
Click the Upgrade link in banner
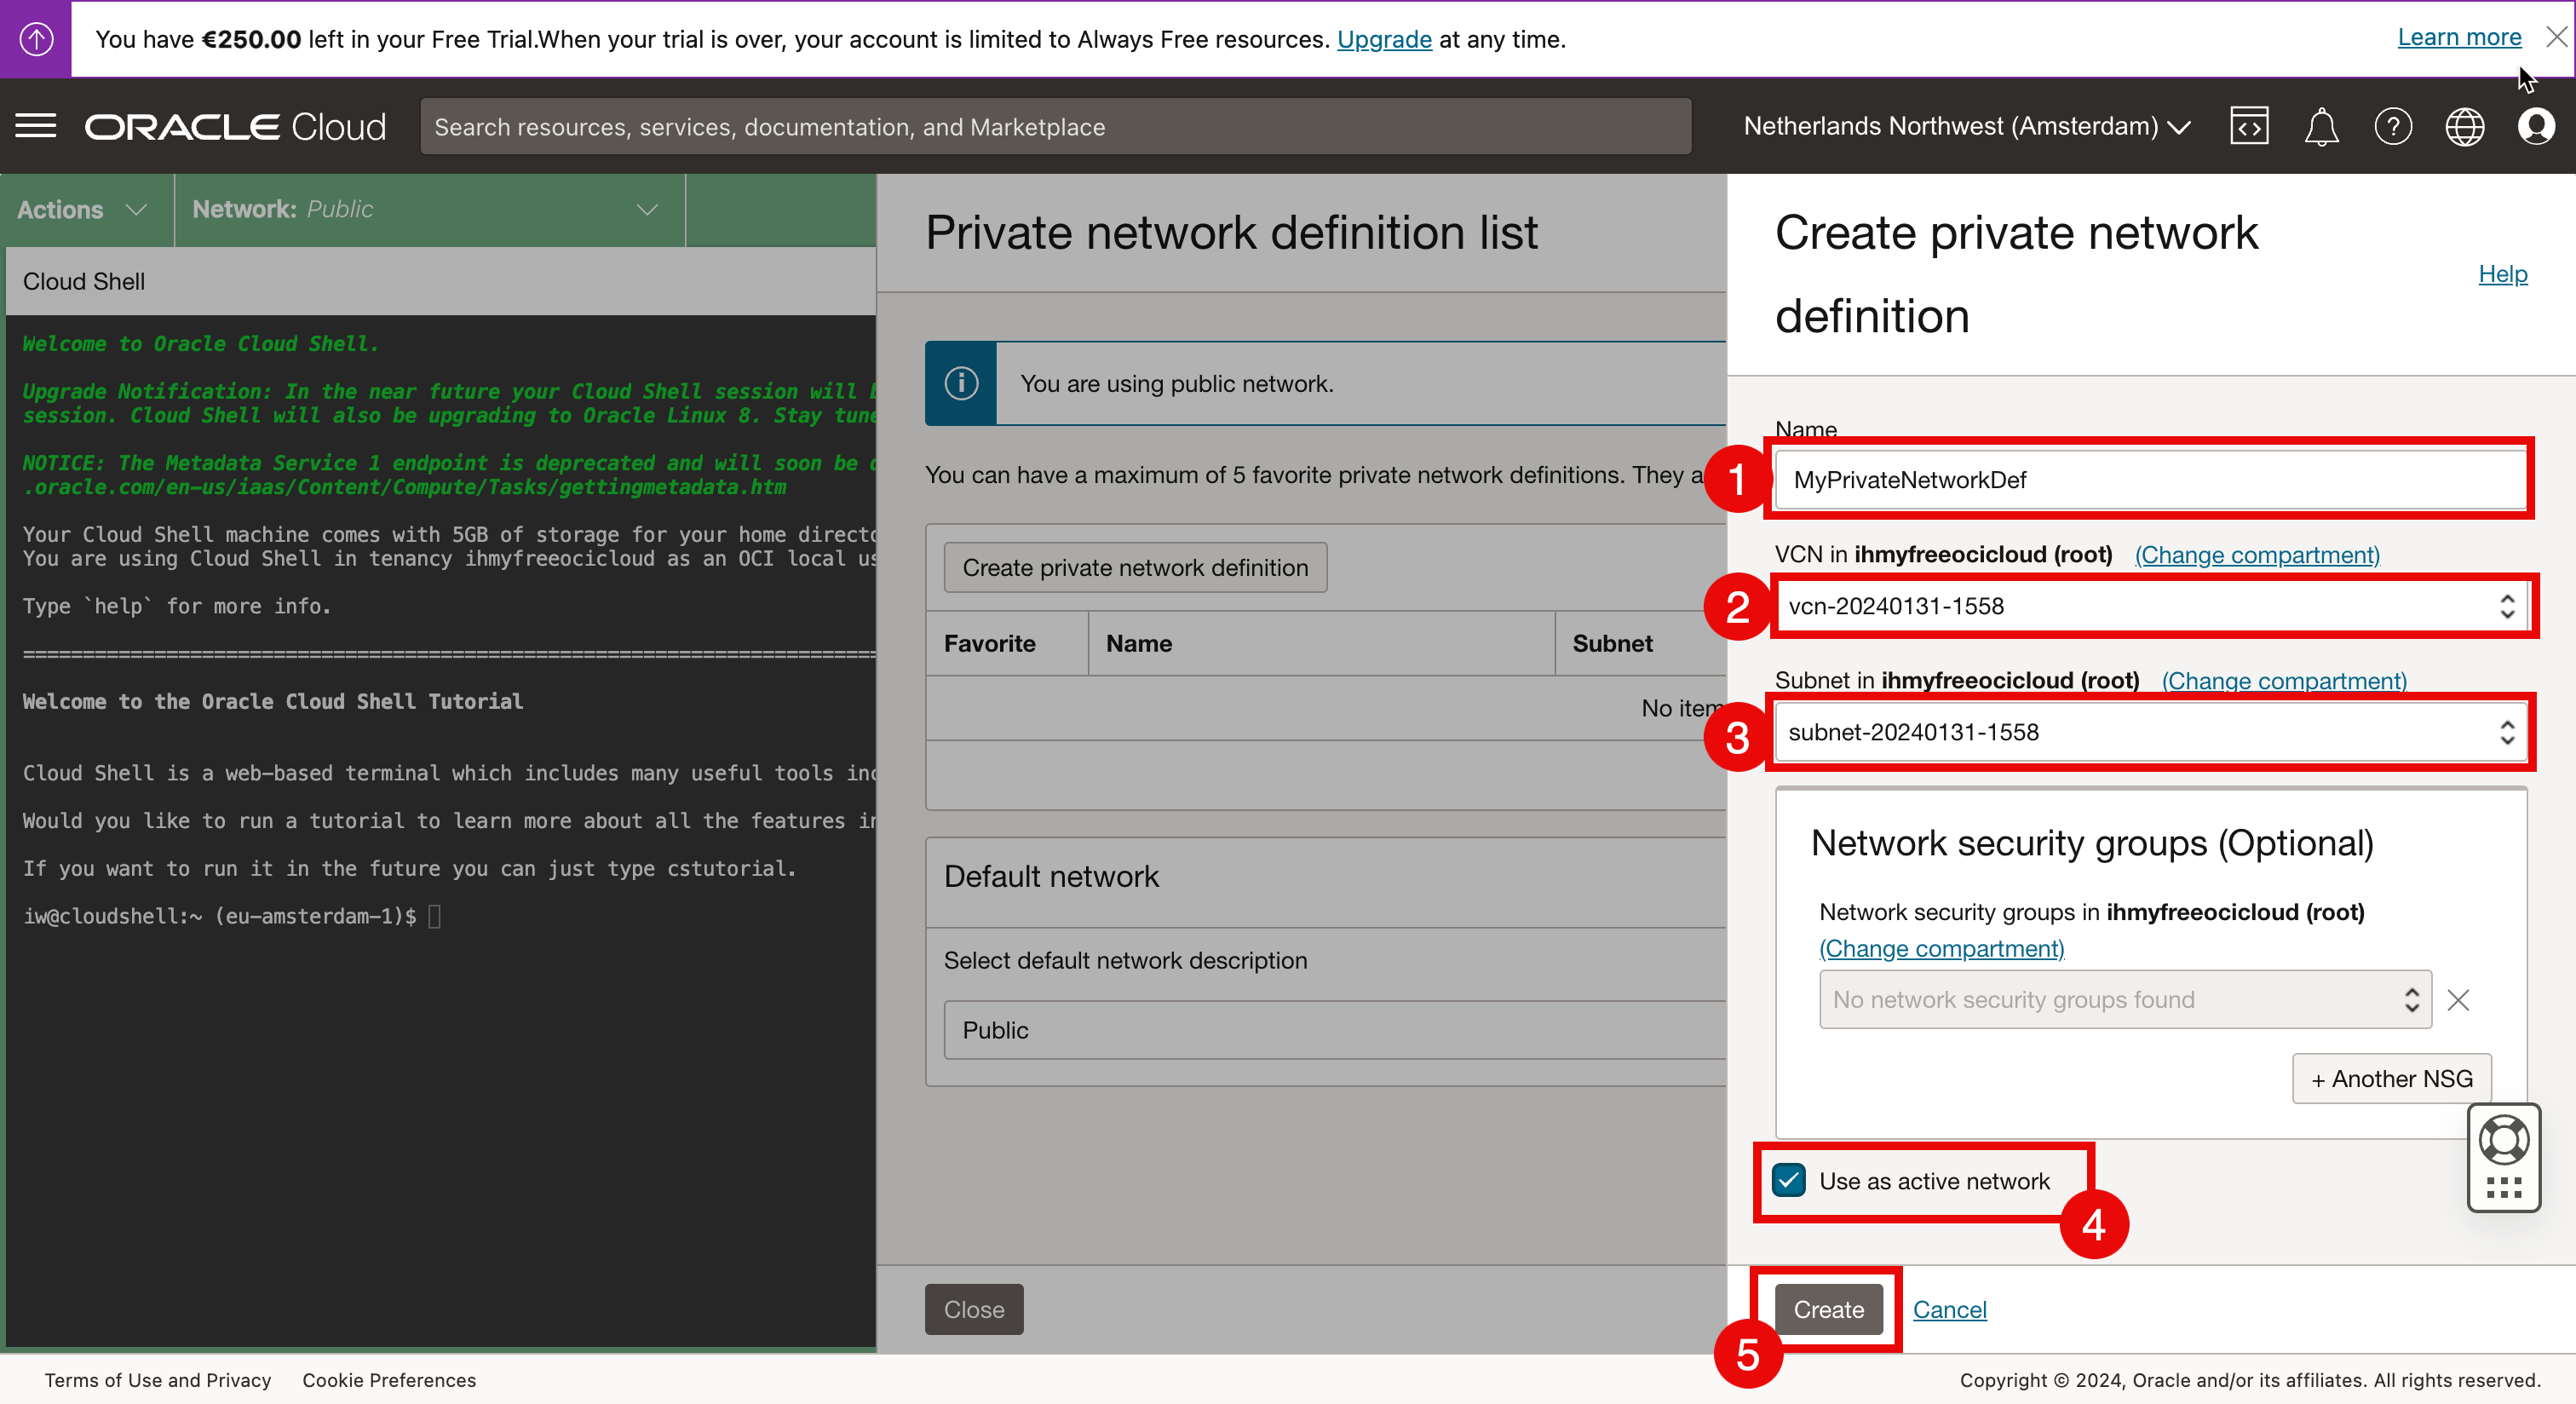pos(1383,39)
